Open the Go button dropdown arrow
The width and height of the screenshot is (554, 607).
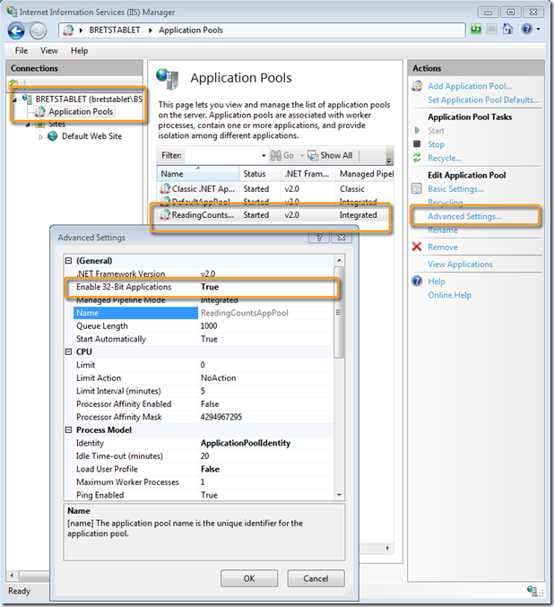(302, 156)
